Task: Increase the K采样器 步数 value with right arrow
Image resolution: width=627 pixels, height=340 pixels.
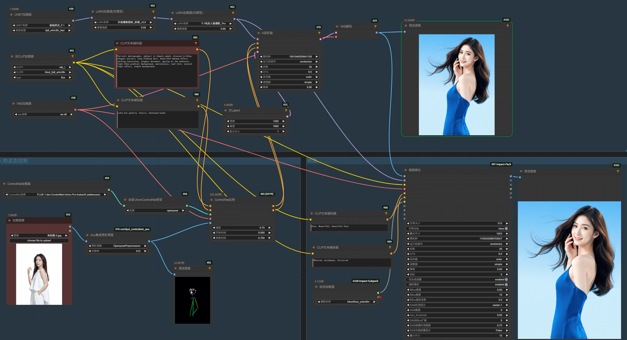Action: point(317,67)
